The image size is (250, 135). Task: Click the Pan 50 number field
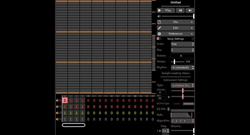pyautogui.click(x=161, y=98)
